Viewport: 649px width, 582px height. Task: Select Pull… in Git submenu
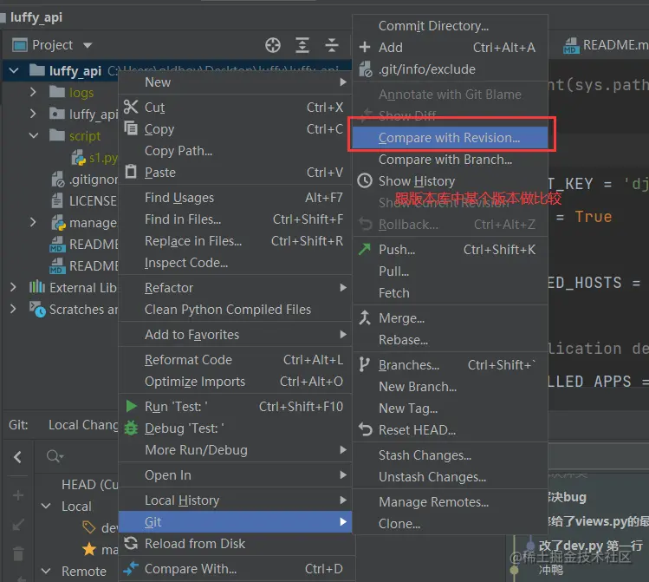[x=451, y=271]
